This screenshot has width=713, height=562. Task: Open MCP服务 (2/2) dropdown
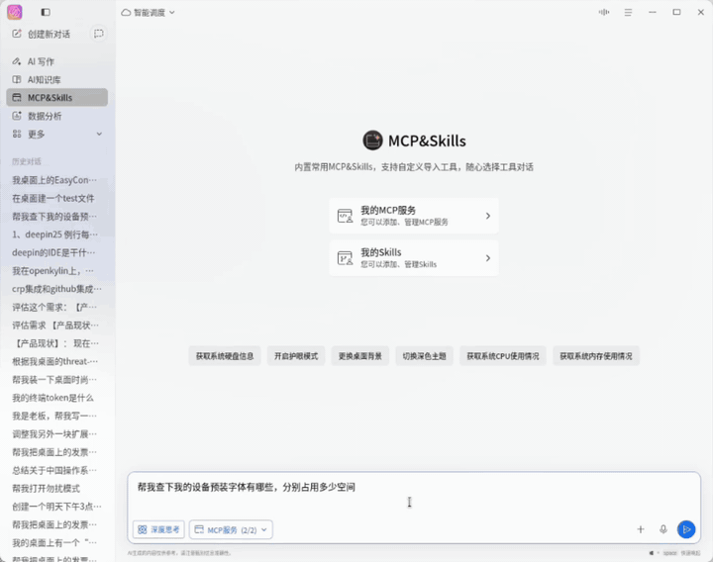pos(231,529)
